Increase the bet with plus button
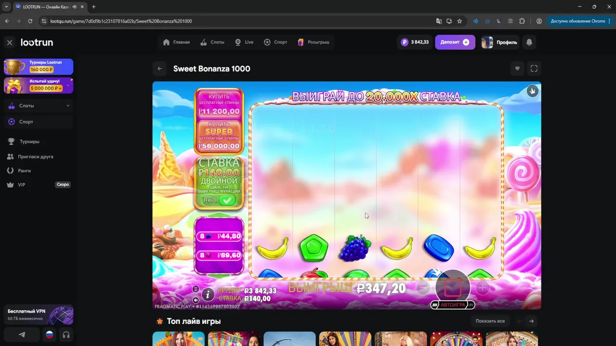Image resolution: width=616 pixels, height=346 pixels. pyautogui.click(x=482, y=288)
